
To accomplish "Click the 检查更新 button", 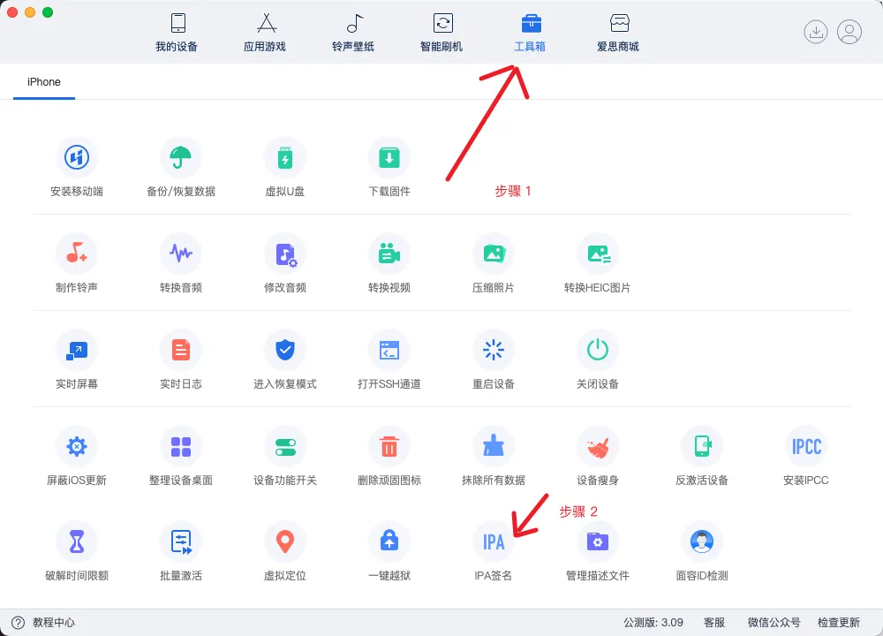I will 838,623.
